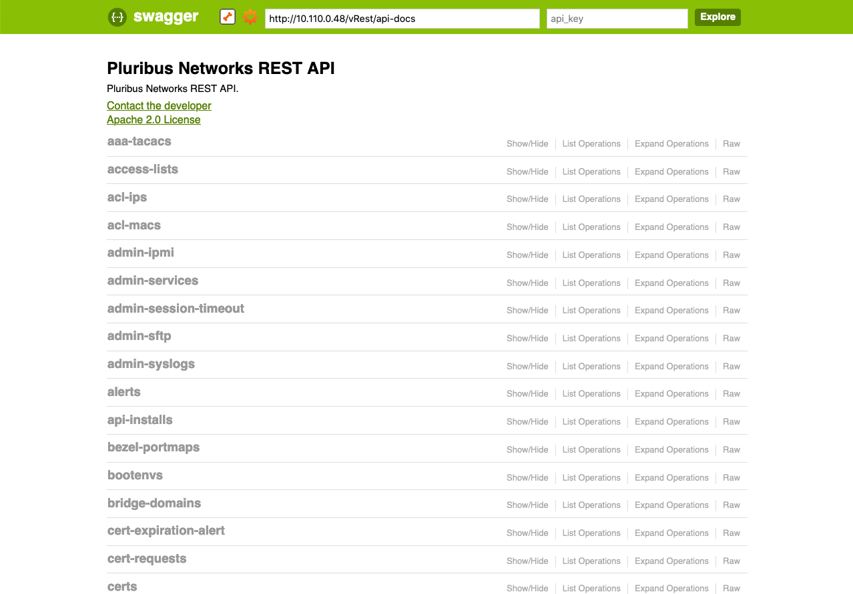Screen dimensions: 853x594
Task: Open the certs resource heading
Action: click(123, 587)
